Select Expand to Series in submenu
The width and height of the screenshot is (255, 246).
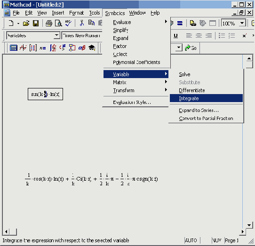pos(206,111)
